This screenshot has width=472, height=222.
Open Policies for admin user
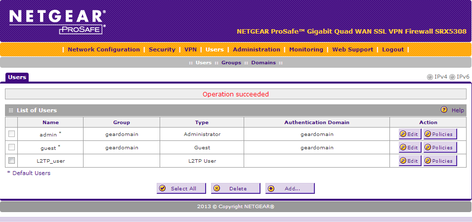pos(440,134)
